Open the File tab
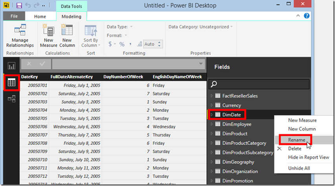 [14, 16]
